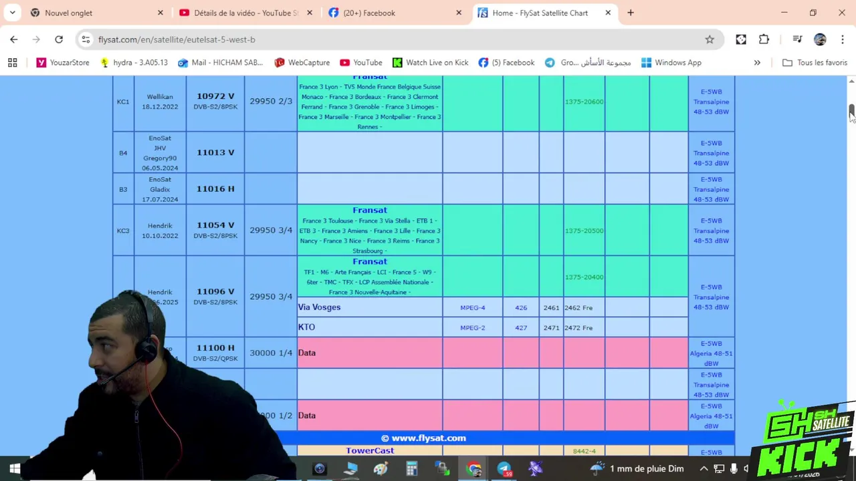
Task: Open the Tous les favoris folder
Action: coord(815,63)
